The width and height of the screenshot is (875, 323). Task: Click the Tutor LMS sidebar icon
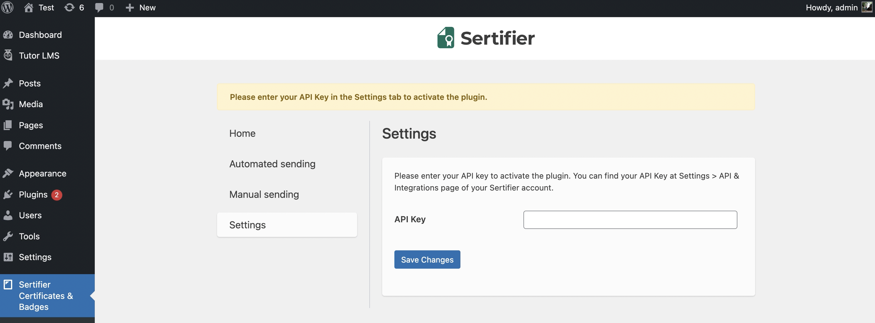[8, 55]
